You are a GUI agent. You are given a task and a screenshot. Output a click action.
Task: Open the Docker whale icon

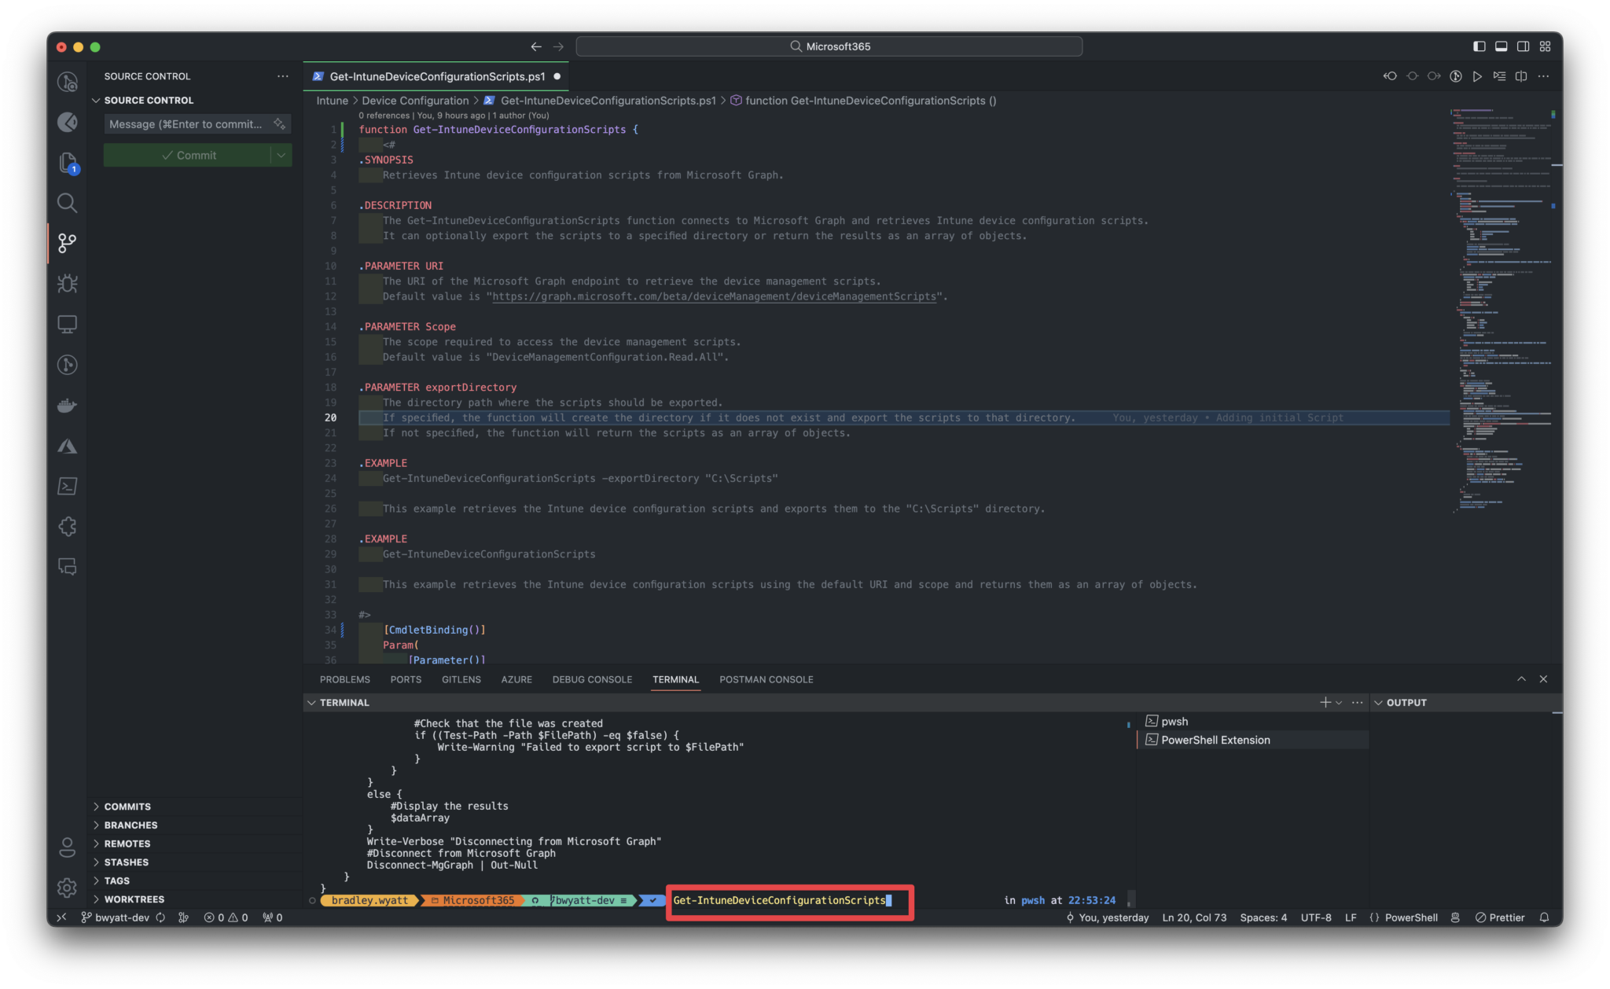pos(68,406)
